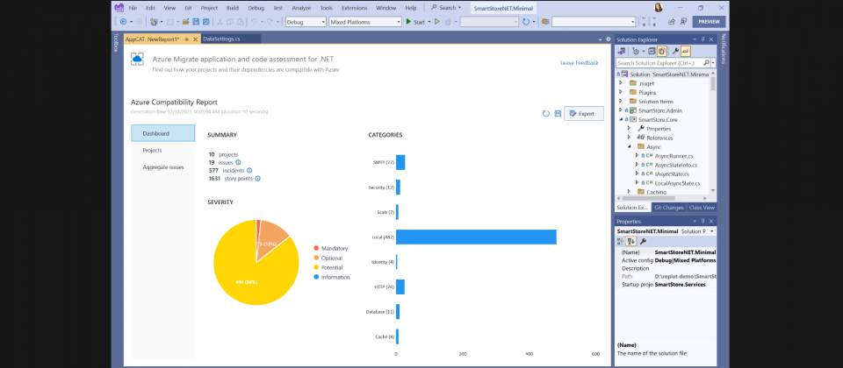This screenshot has width=843, height=368.
Task: Open the Git menu
Action: [188, 8]
